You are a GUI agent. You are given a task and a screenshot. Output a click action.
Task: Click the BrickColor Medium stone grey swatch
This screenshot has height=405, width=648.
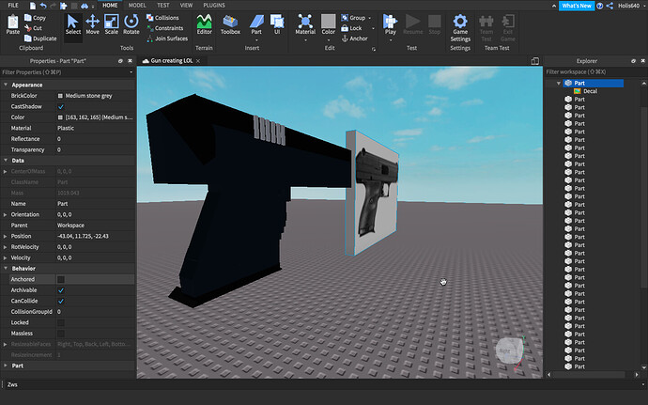pyautogui.click(x=60, y=96)
